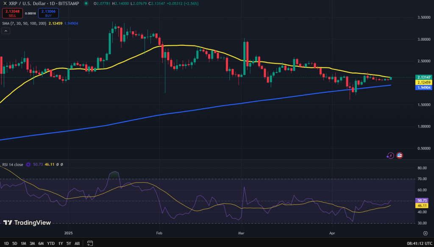The image size is (434, 247).
Task: Click the green current price label 2.13147
Action: pyautogui.click(x=423, y=78)
